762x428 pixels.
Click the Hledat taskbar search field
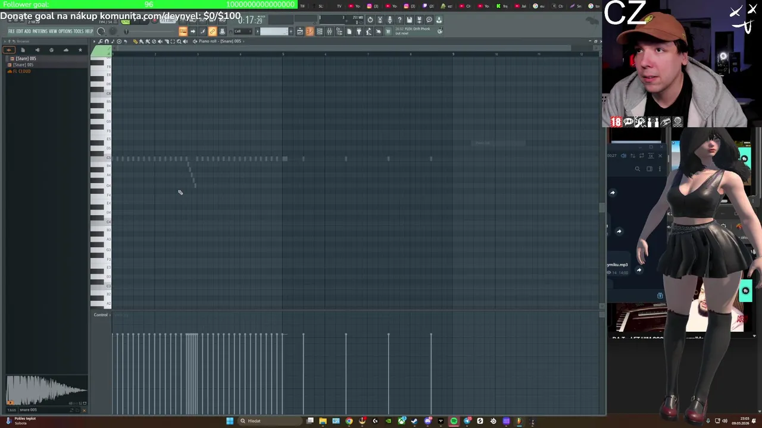coord(269,421)
